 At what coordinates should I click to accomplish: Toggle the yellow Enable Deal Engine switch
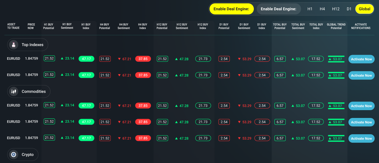pos(231,9)
